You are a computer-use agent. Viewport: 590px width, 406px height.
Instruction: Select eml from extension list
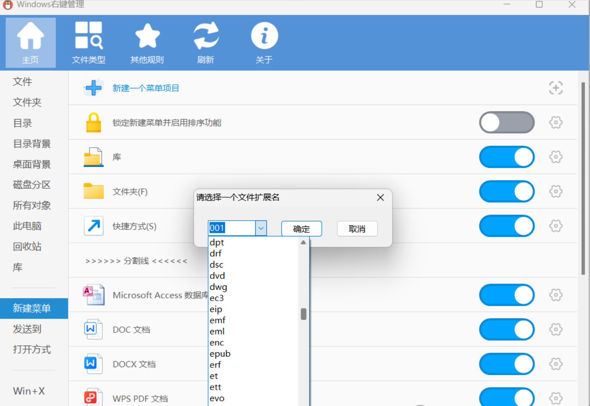click(253, 331)
